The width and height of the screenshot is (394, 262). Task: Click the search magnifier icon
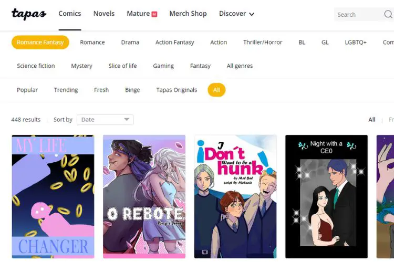(388, 14)
